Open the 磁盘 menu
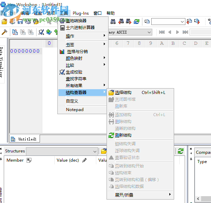This screenshot has width=211, height=203. click(38, 13)
